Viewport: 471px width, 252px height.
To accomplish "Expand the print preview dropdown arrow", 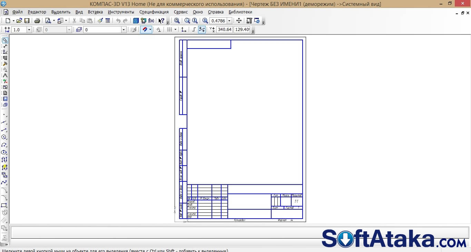I will (54, 21).
